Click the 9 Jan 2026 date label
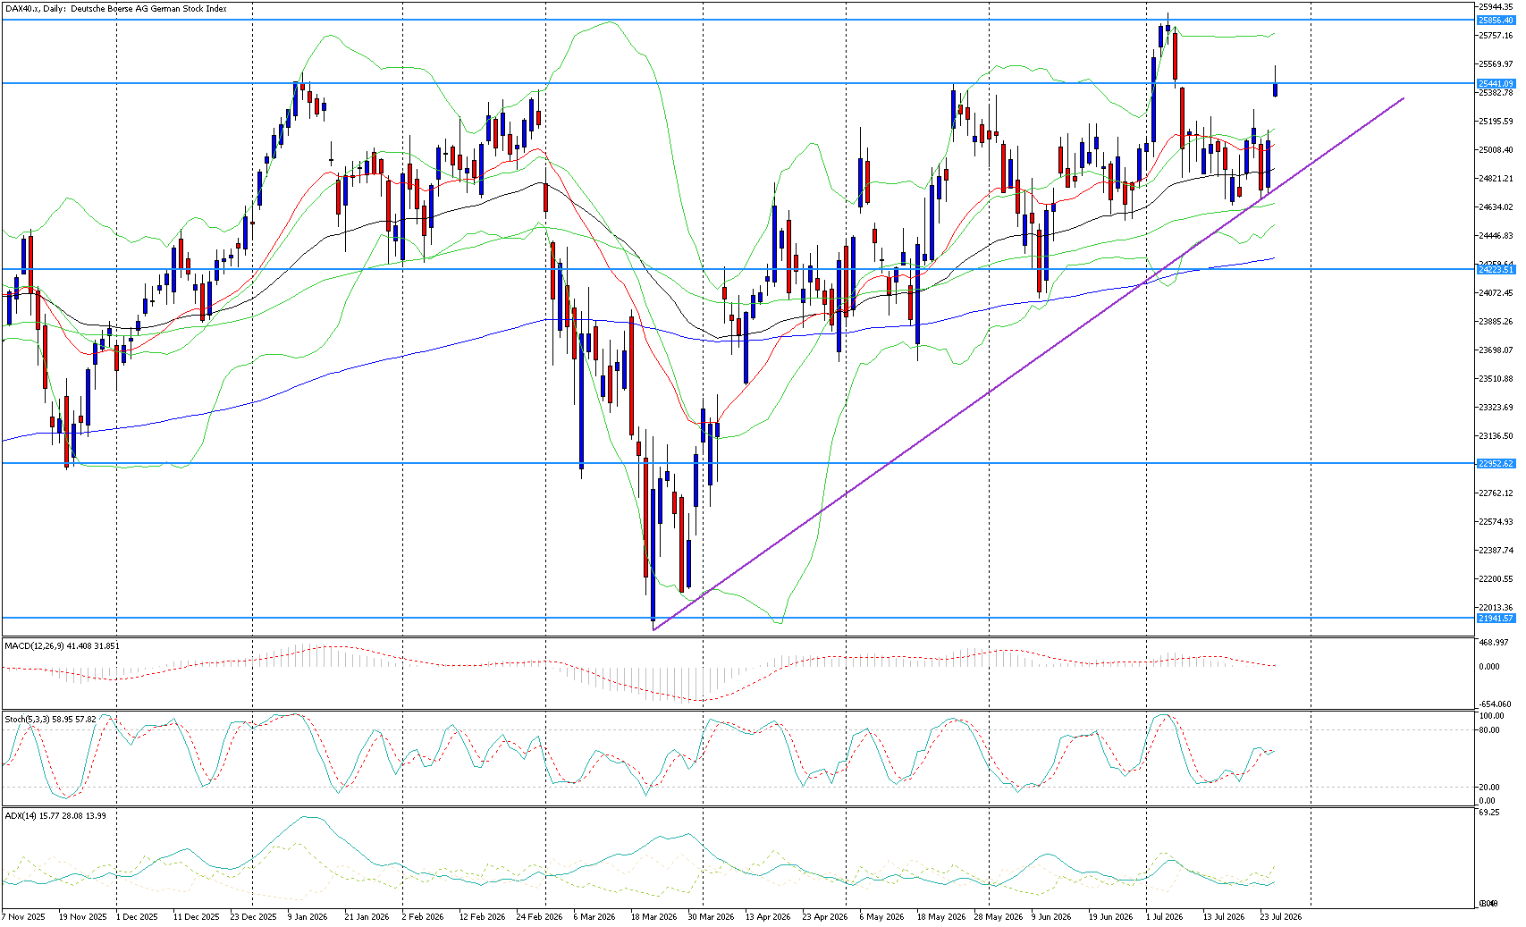Viewport: 1526px width, 927px height. tap(308, 916)
